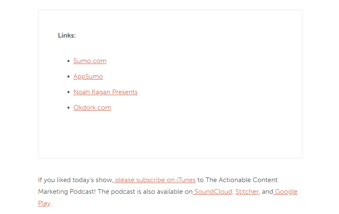The height and width of the screenshot is (214, 339).
Task: Open the Noah Kagan Presents link
Action: [105, 92]
